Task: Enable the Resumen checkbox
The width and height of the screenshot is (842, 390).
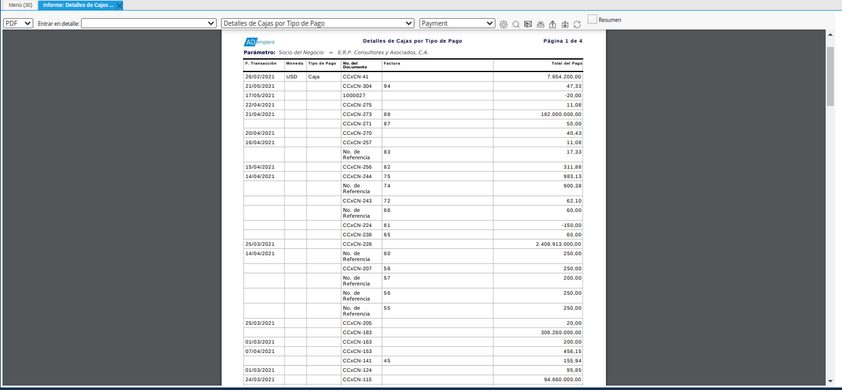Action: point(592,19)
